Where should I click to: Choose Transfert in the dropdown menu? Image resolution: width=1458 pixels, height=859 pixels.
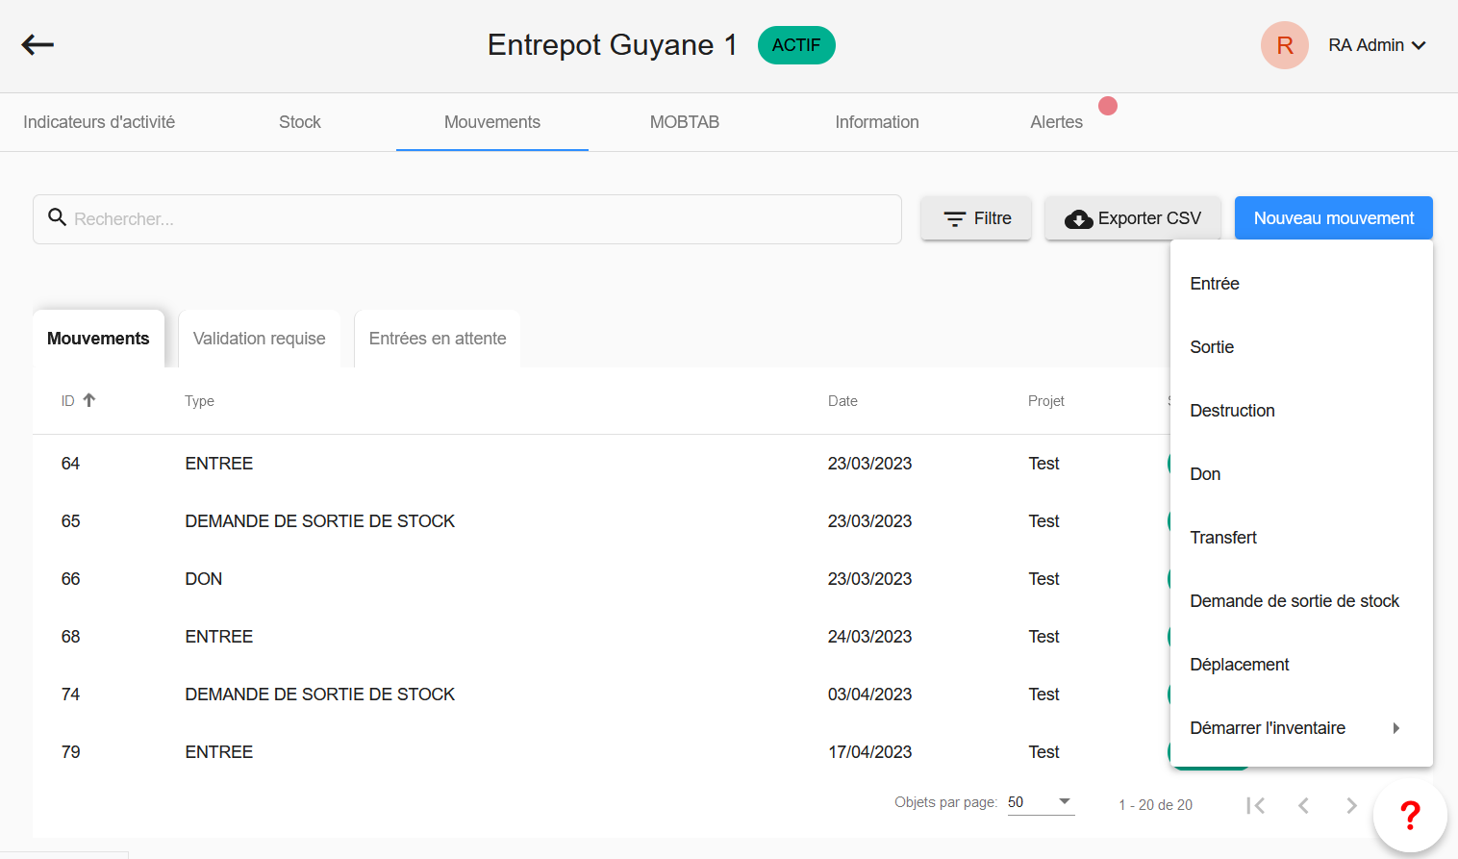click(x=1223, y=538)
